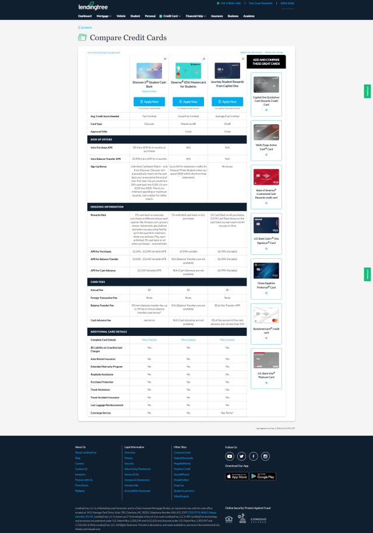
Task: Click Your Loan Requests link
Action: click(261, 3)
